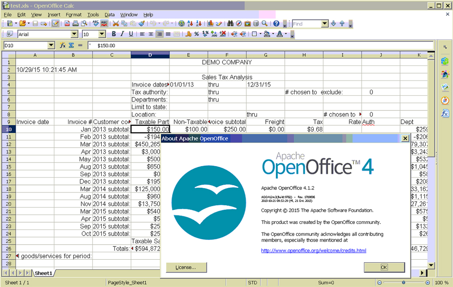The image size is (453, 287).
Task: Toggle Align Right
Action: click(x=159, y=34)
